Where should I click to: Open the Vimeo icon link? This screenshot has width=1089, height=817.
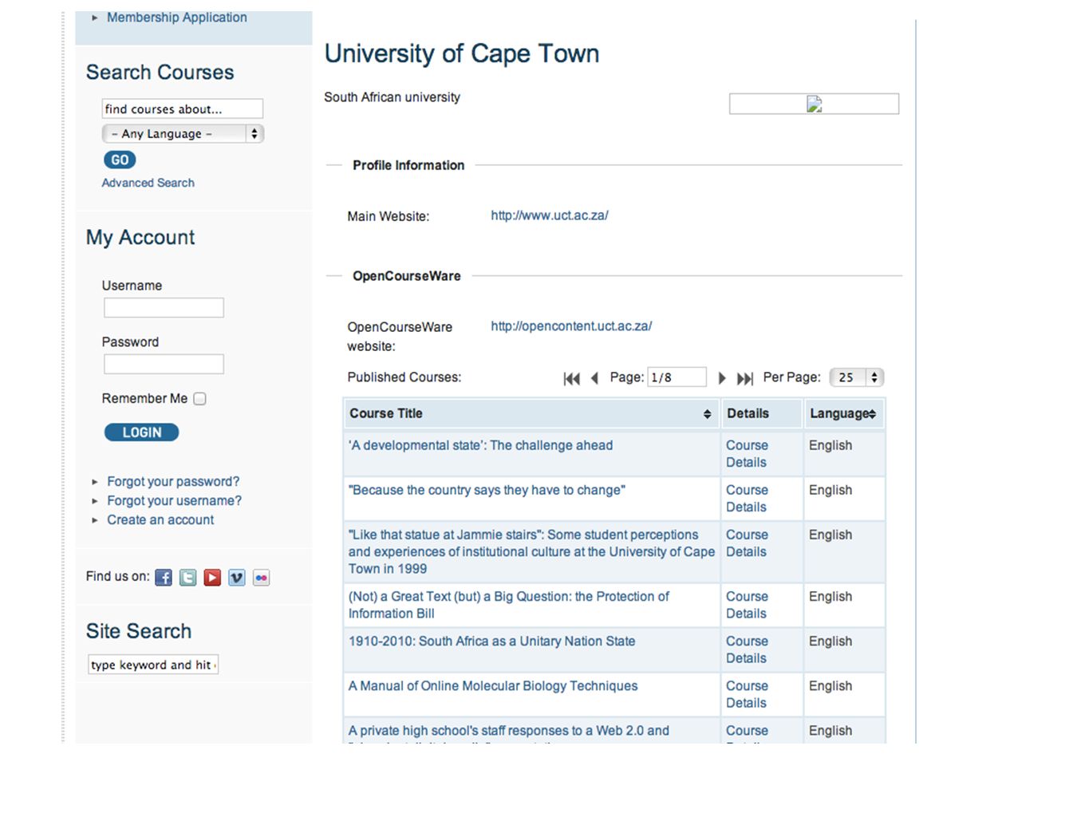(x=237, y=578)
